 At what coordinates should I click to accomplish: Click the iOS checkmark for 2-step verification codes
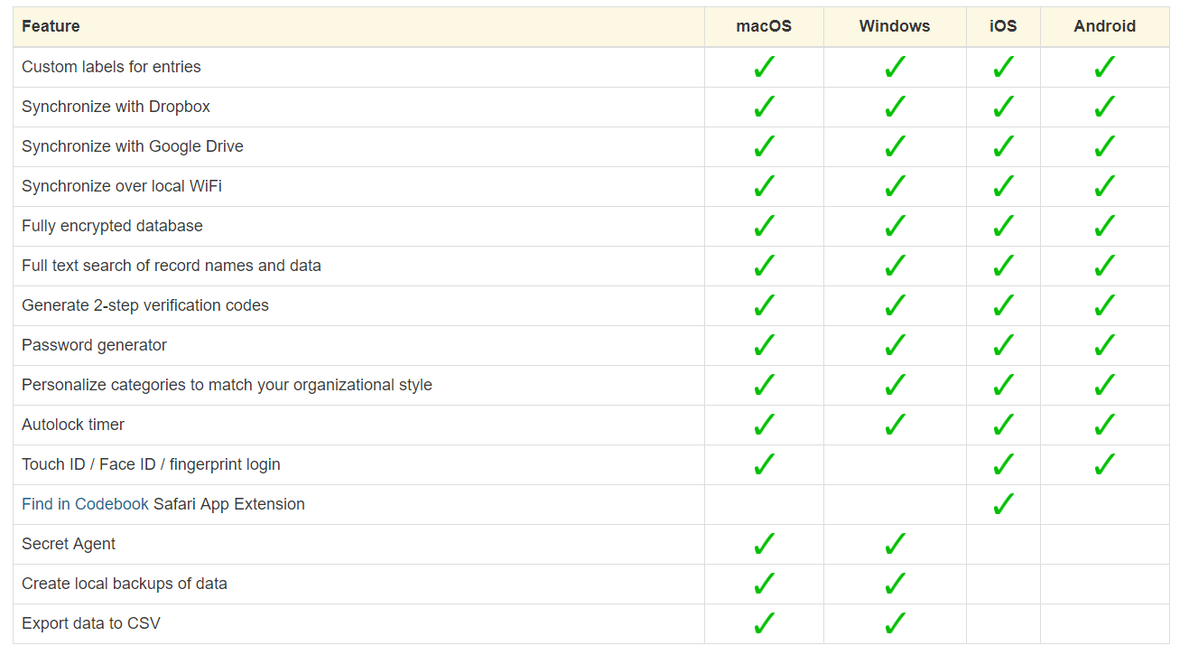pos(1003,305)
